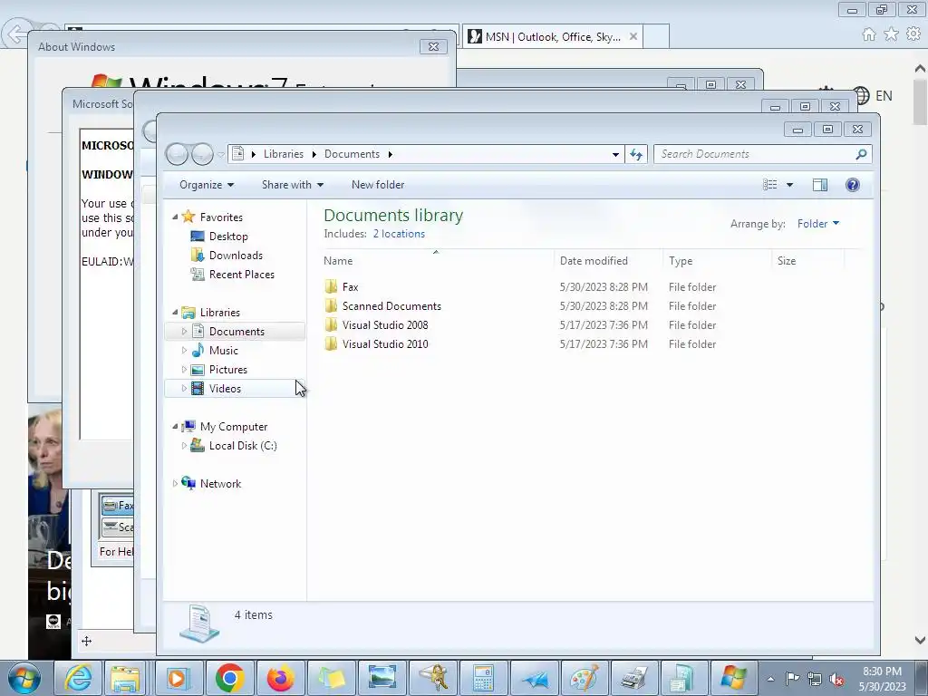Expand the Videos library node

click(184, 388)
